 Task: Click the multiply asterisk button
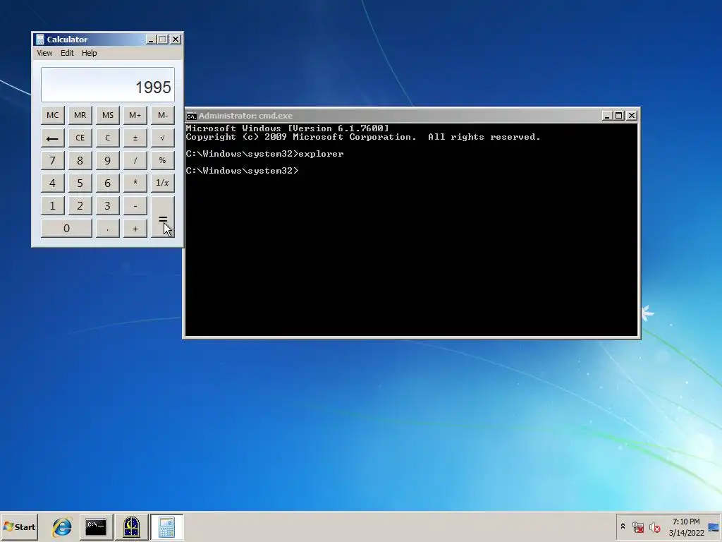pyautogui.click(x=135, y=183)
